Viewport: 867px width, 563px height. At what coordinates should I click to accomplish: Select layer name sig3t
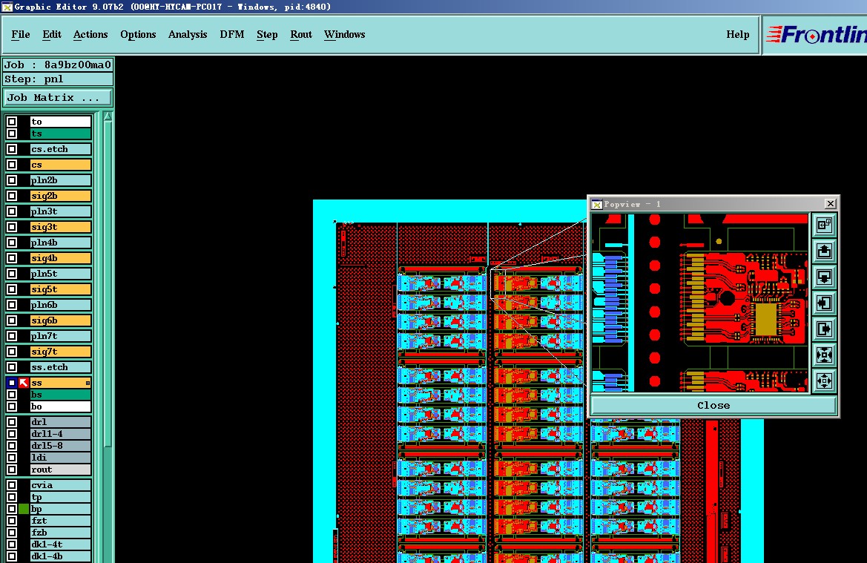60,227
